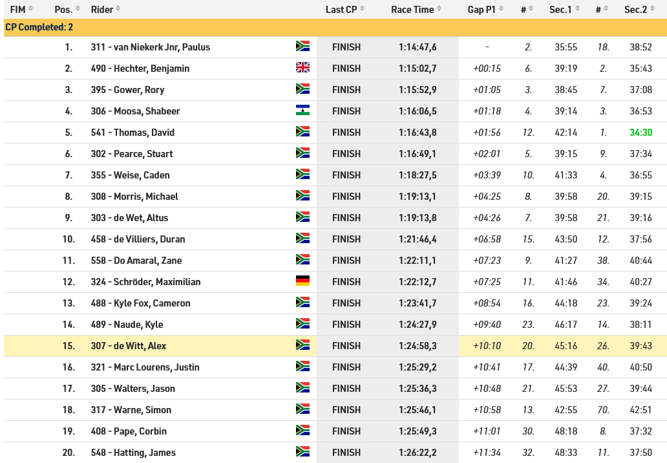Sort by Rider column arrows

[118, 9]
